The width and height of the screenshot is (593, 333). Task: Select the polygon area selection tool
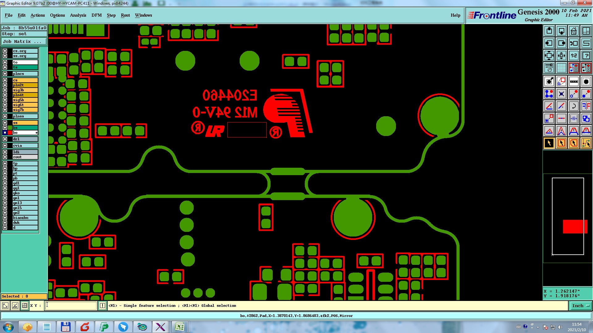tap(574, 143)
